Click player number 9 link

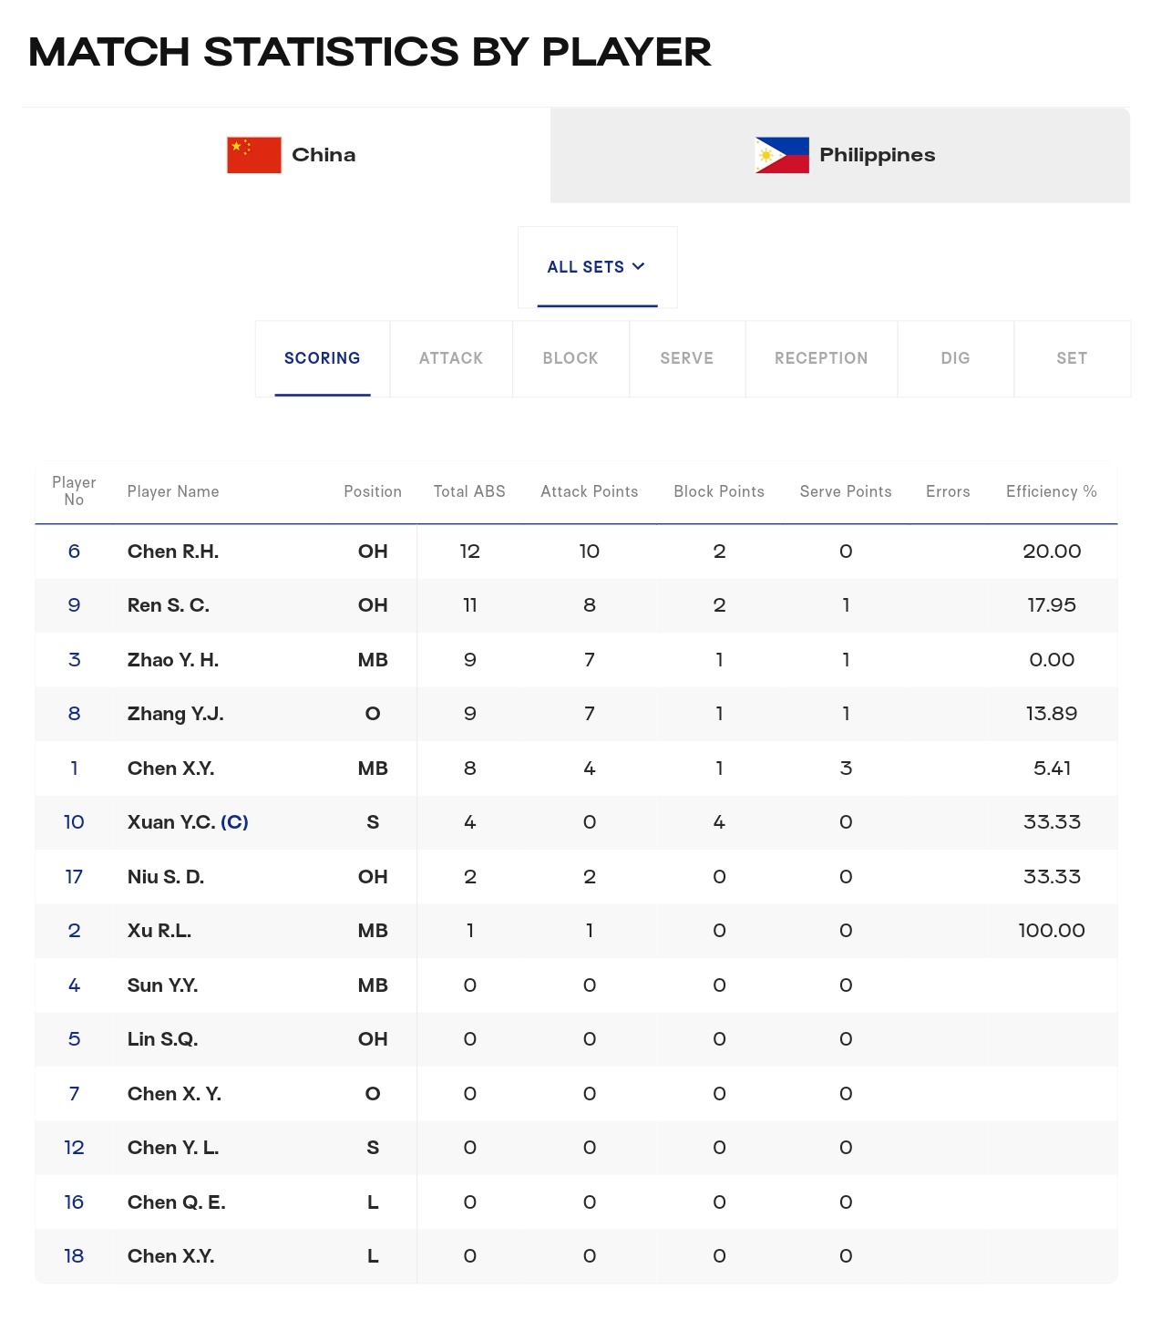[74, 605]
